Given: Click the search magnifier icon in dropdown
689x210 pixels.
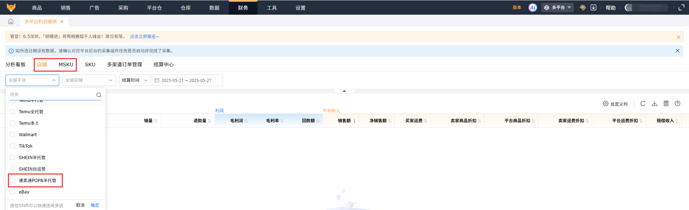Looking at the screenshot, I should [99, 95].
